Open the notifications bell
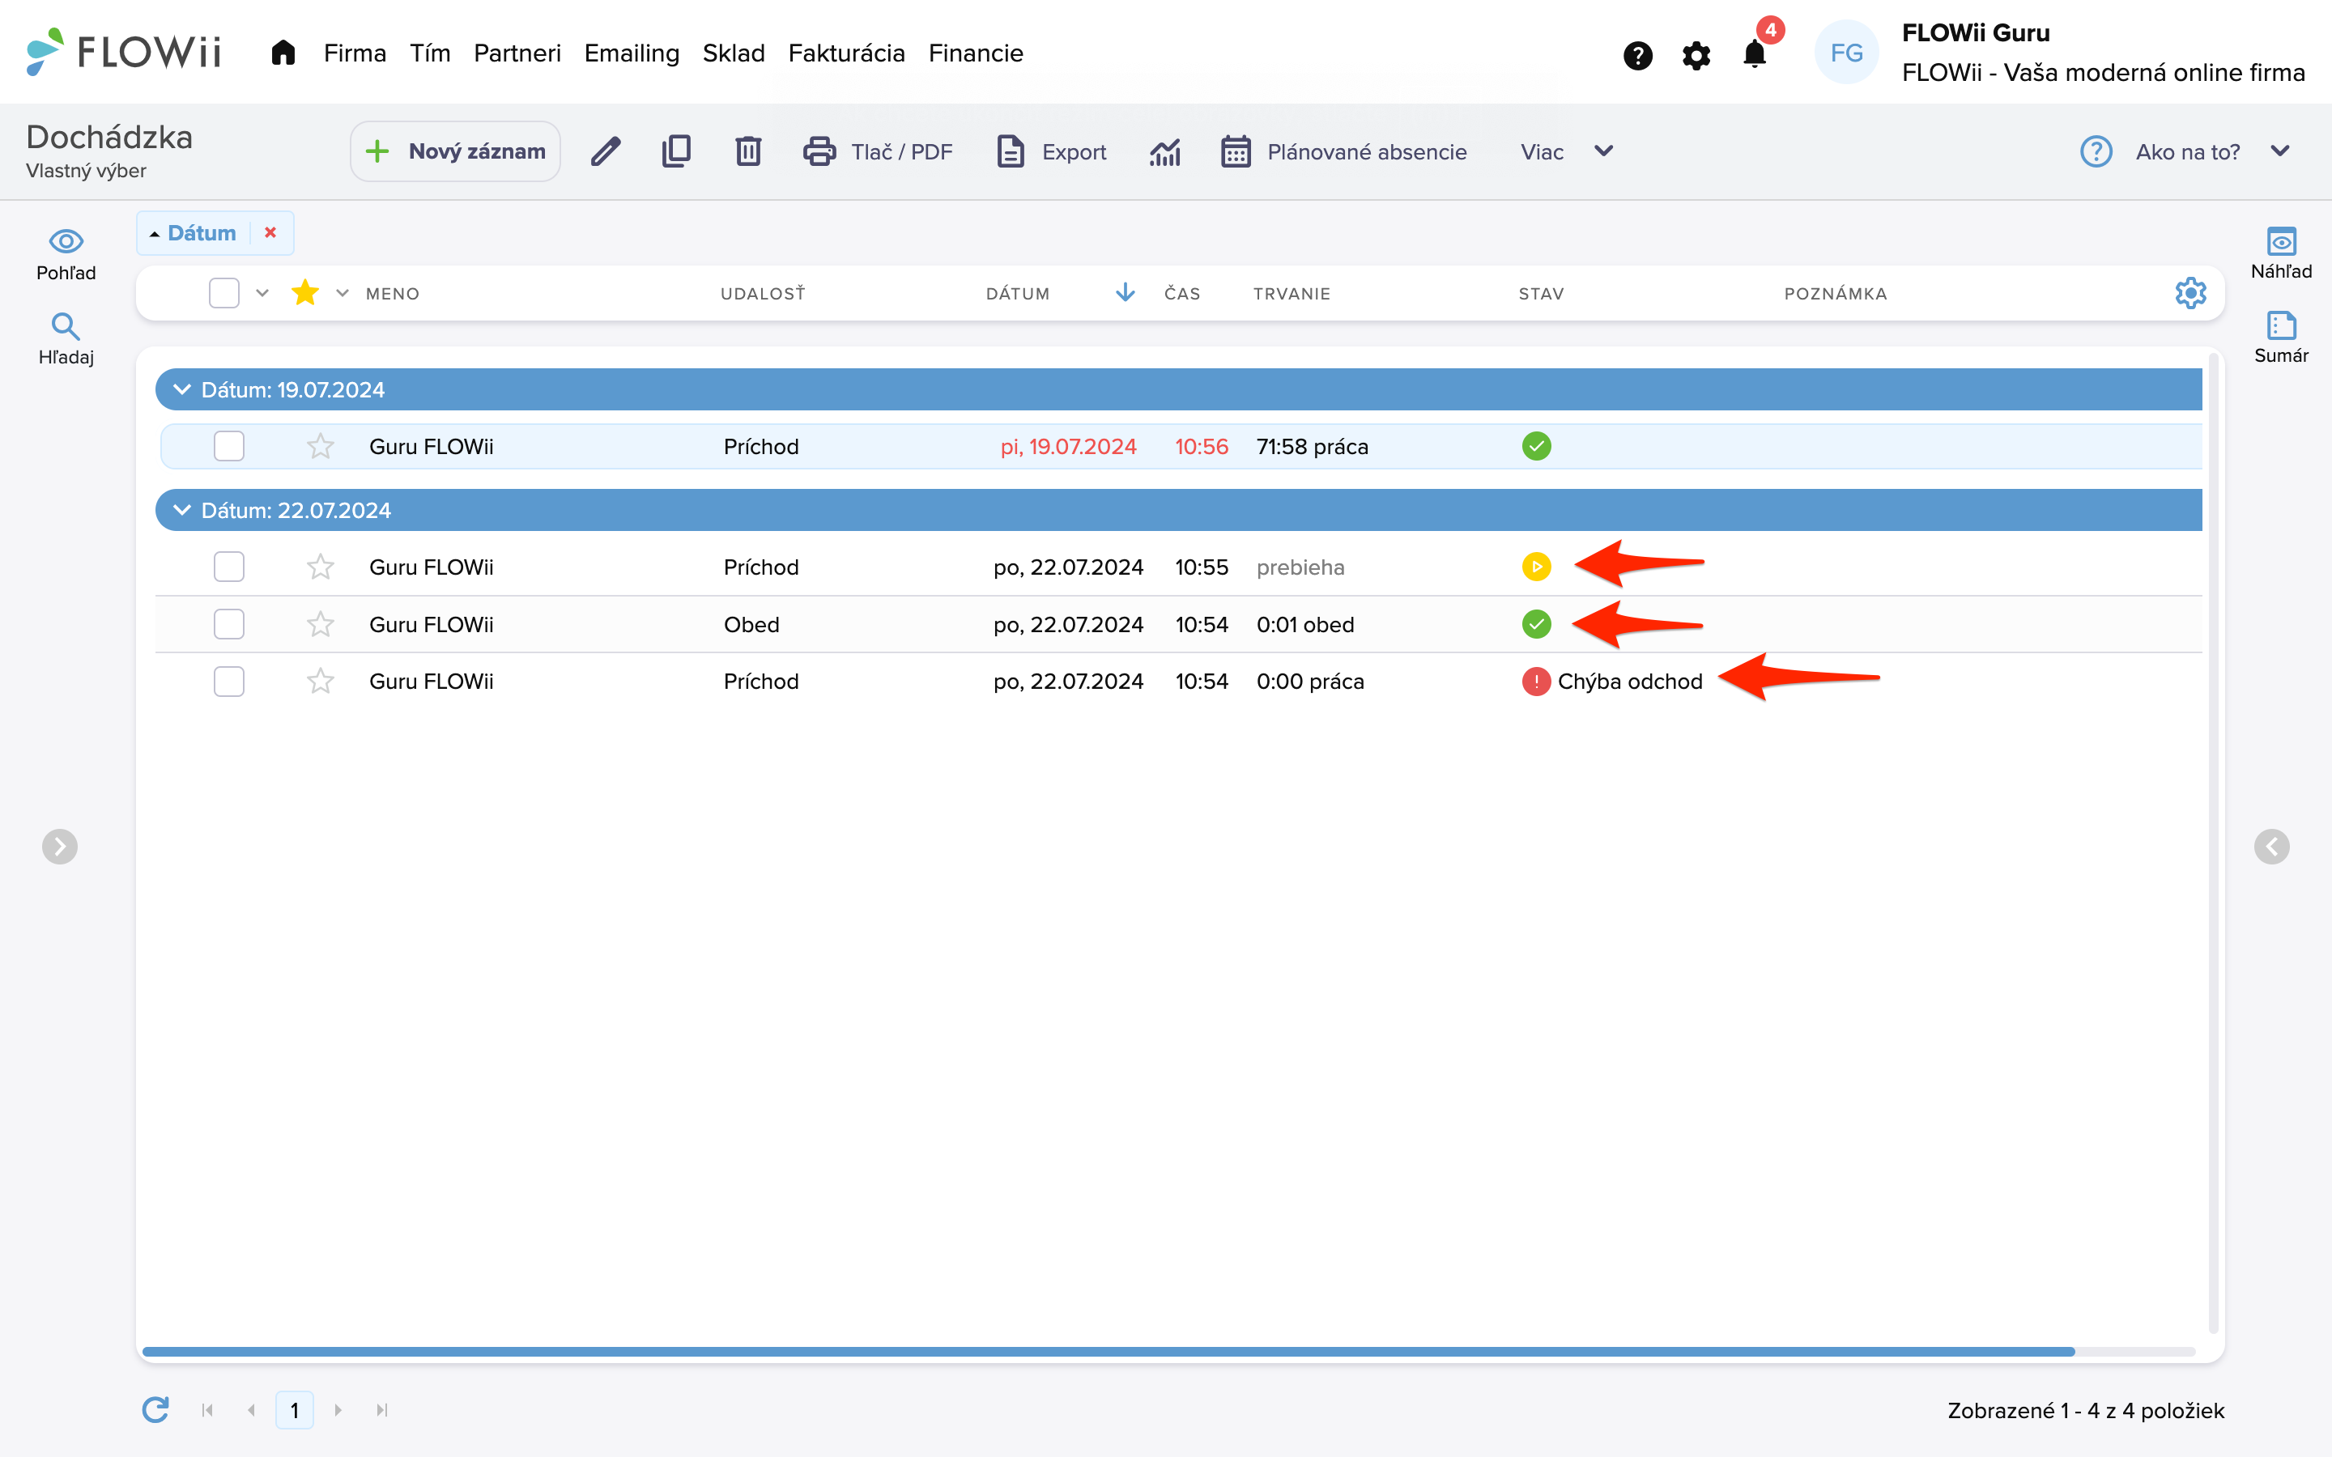Image resolution: width=2332 pixels, height=1457 pixels. [1755, 54]
